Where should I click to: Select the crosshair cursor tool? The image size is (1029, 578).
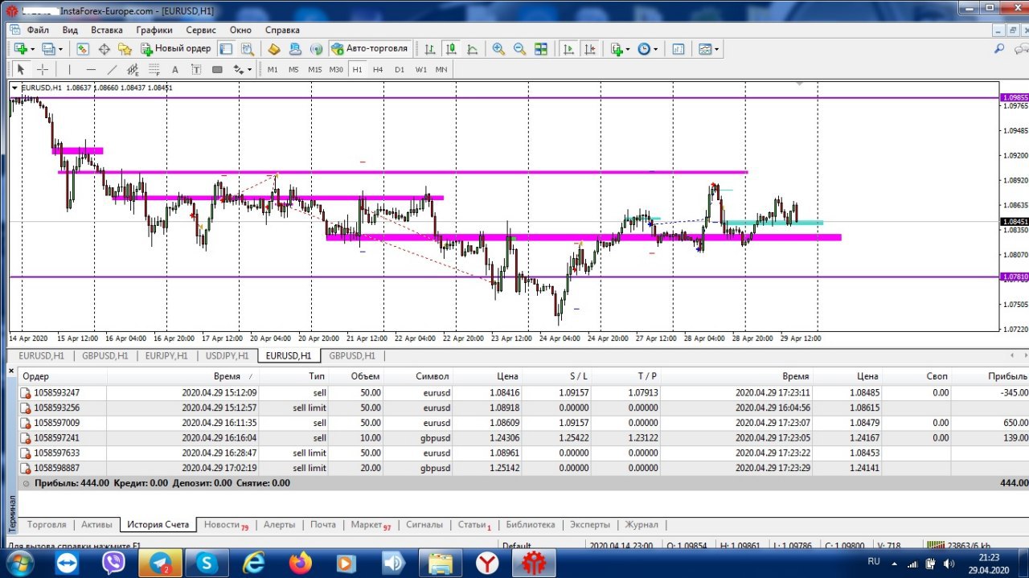[x=43, y=69]
